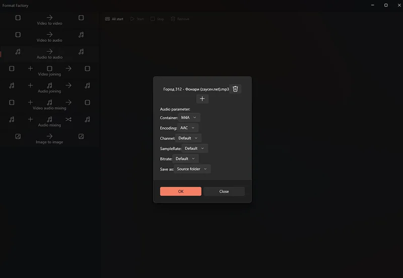This screenshot has width=403, height=278.
Task: Minimize the Format Factory window
Action: point(372,5)
